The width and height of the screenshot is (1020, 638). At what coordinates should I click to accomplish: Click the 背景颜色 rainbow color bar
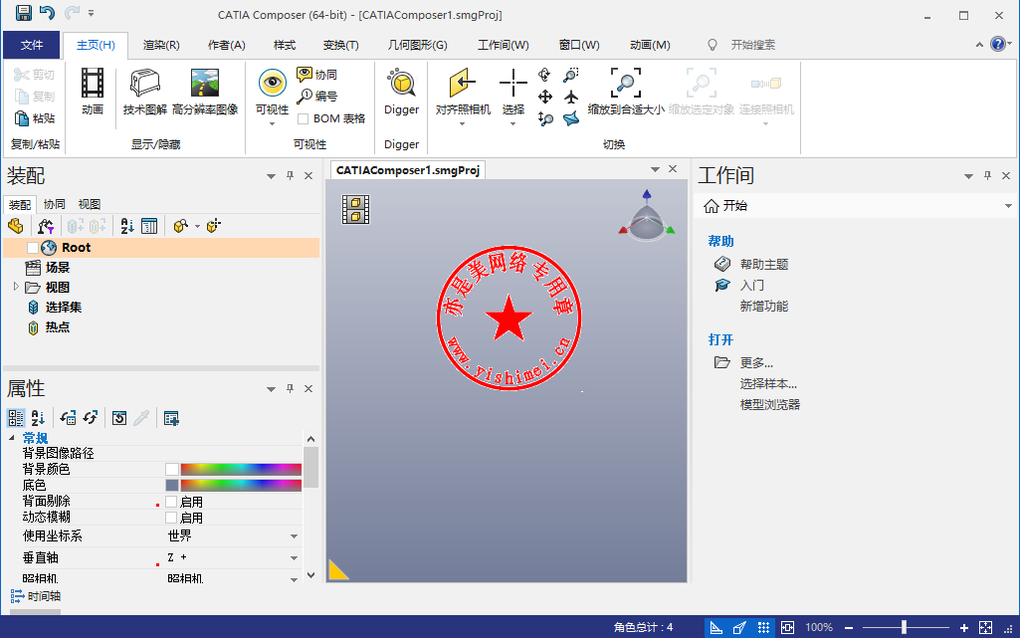pos(241,469)
